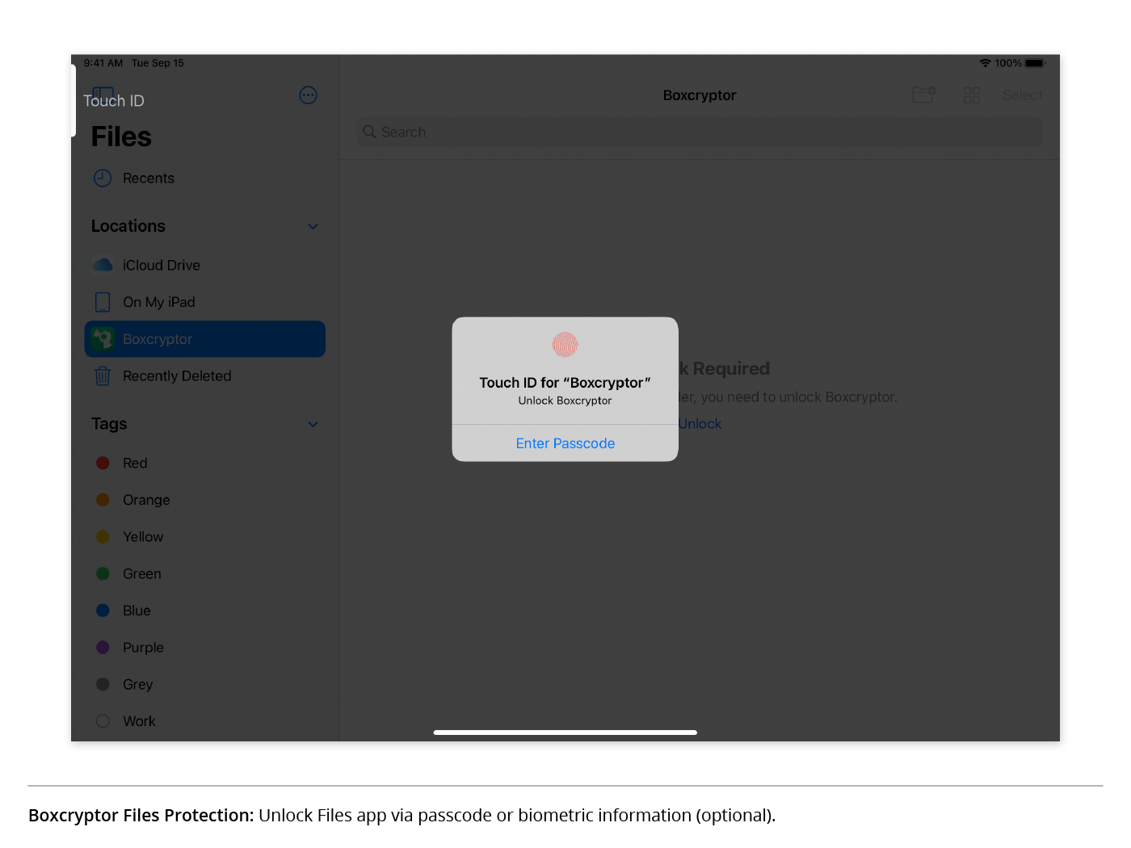
Task: Open Recently Deleted location
Action: tap(205, 376)
